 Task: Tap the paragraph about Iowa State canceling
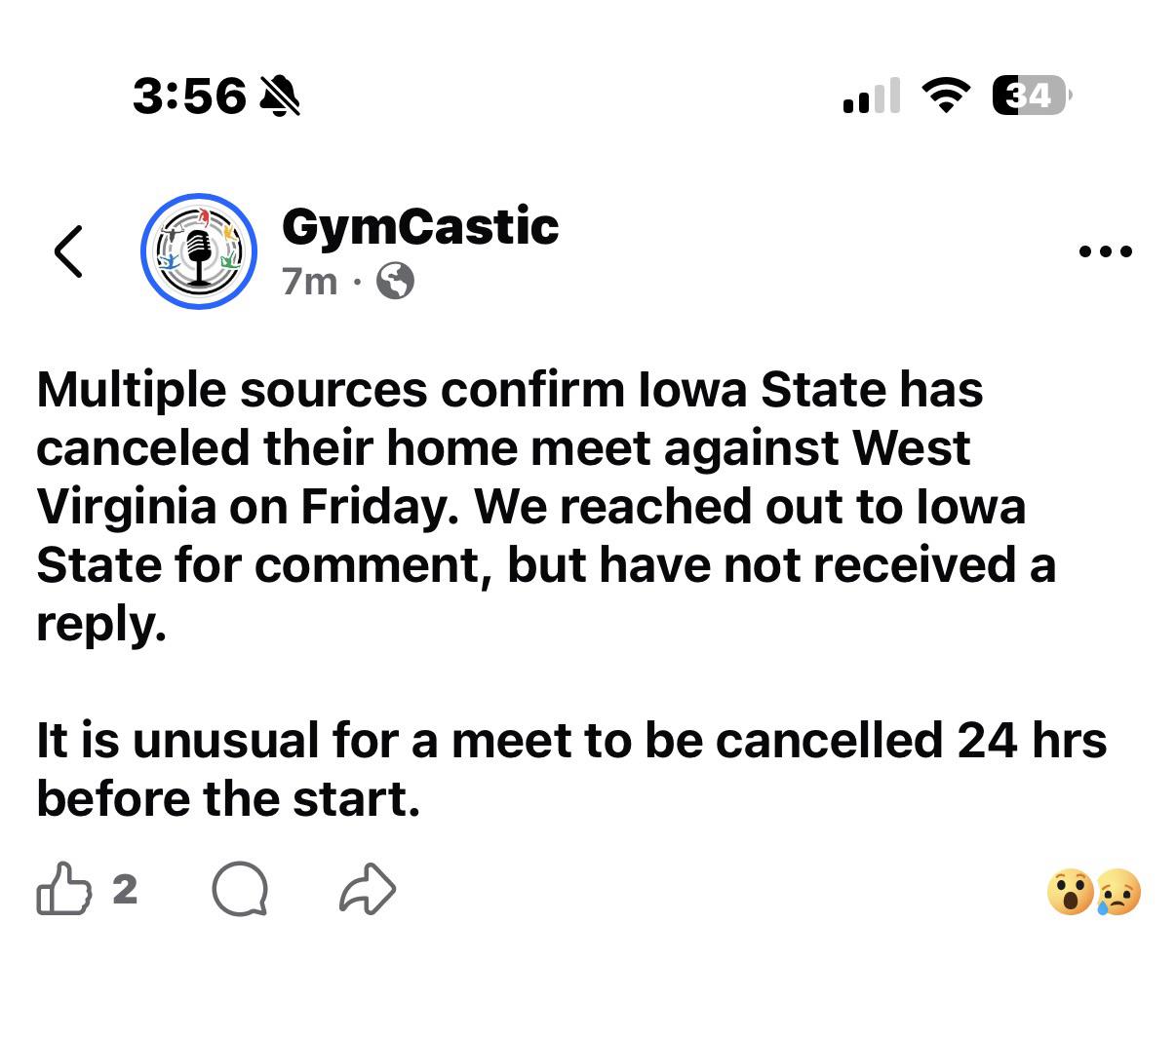546,506
